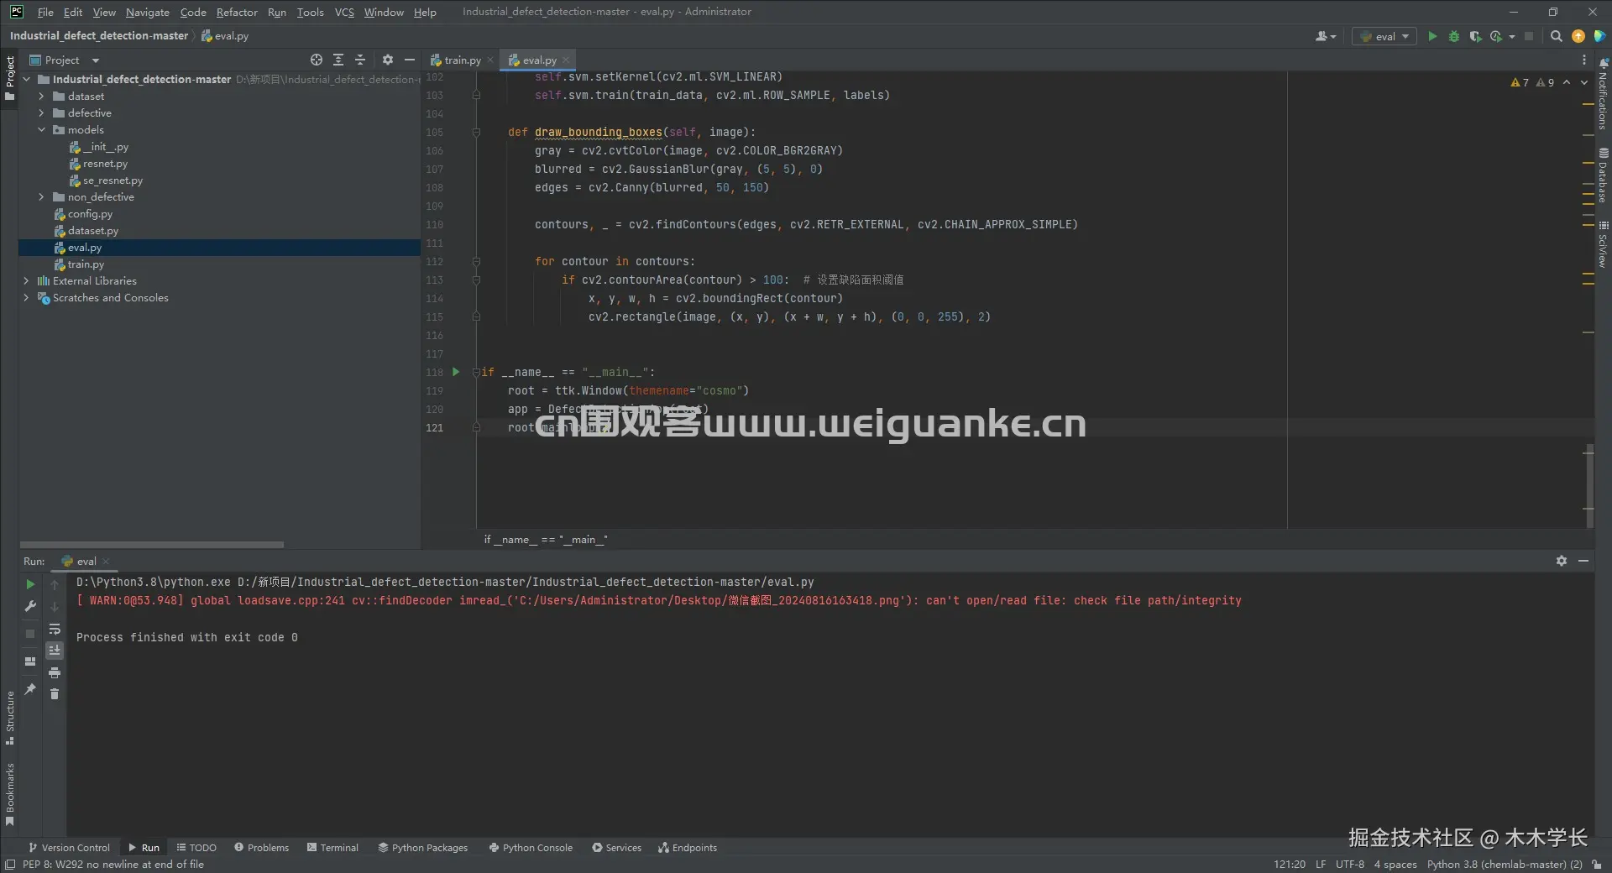1612x873 pixels.
Task: Expand the non_defective folder
Action: pyautogui.click(x=41, y=197)
